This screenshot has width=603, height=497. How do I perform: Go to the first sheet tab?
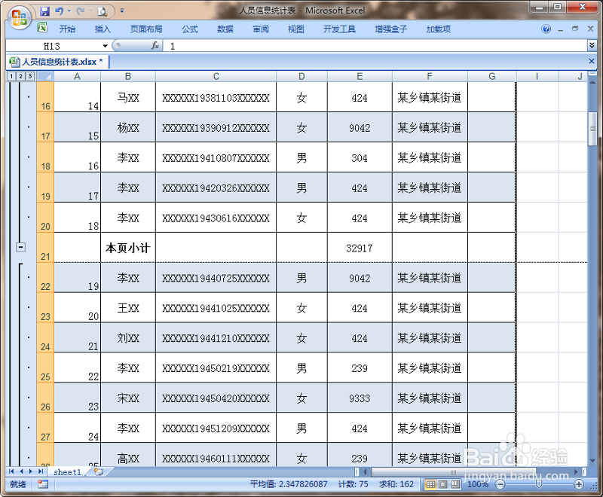coord(11,471)
